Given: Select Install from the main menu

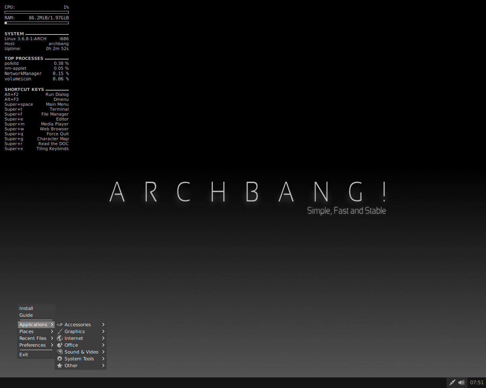Looking at the screenshot, I should point(36,308).
